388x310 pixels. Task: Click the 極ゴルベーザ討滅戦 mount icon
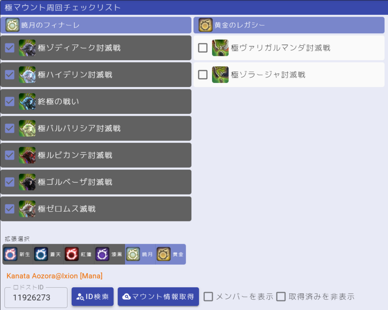[x=27, y=182]
